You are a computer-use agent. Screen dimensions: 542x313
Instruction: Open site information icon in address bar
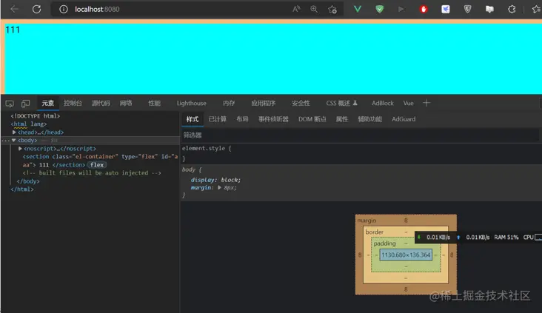tap(63, 10)
